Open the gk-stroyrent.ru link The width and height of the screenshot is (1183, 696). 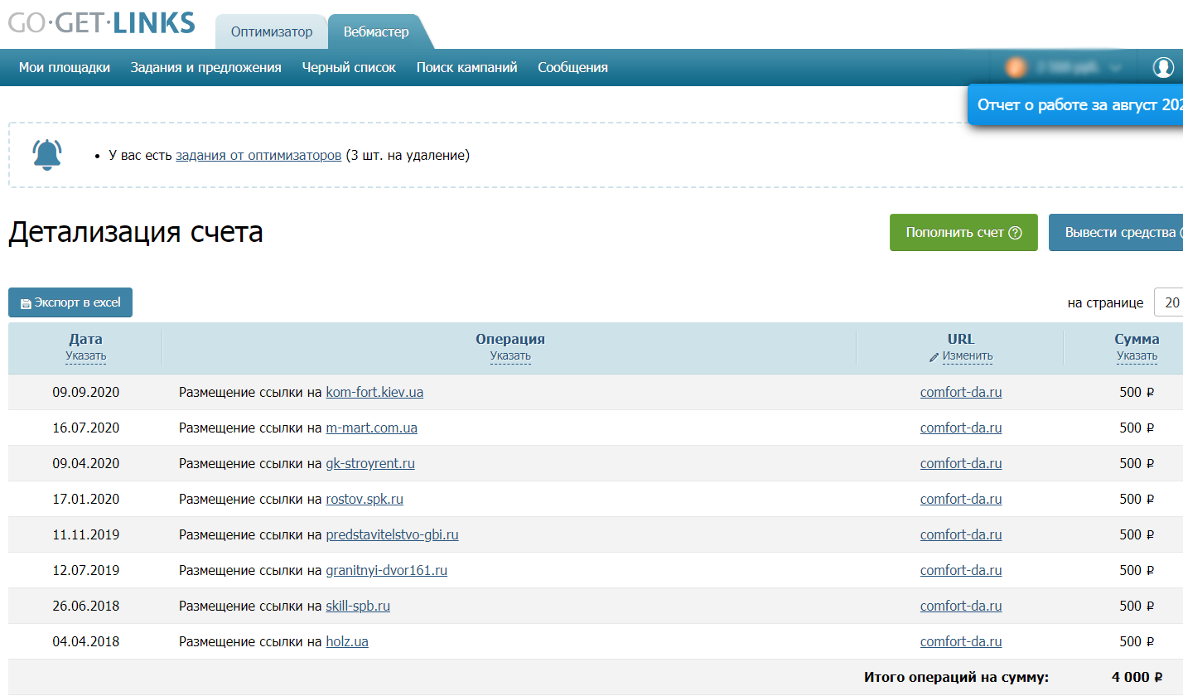tap(370, 463)
